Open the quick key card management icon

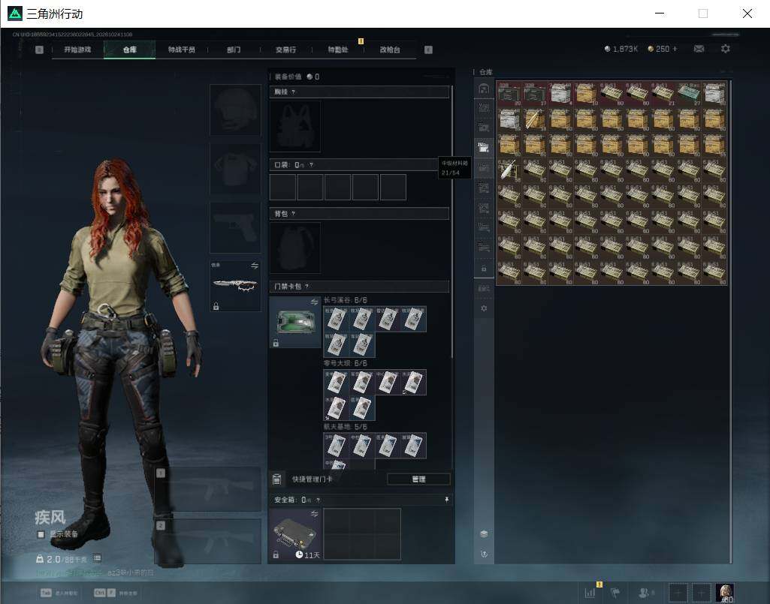276,479
